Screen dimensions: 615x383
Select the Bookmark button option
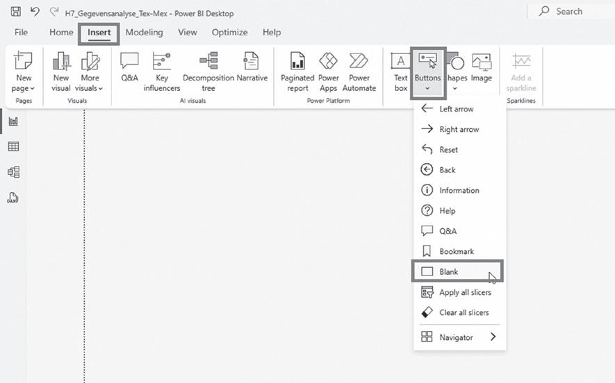tap(459, 251)
